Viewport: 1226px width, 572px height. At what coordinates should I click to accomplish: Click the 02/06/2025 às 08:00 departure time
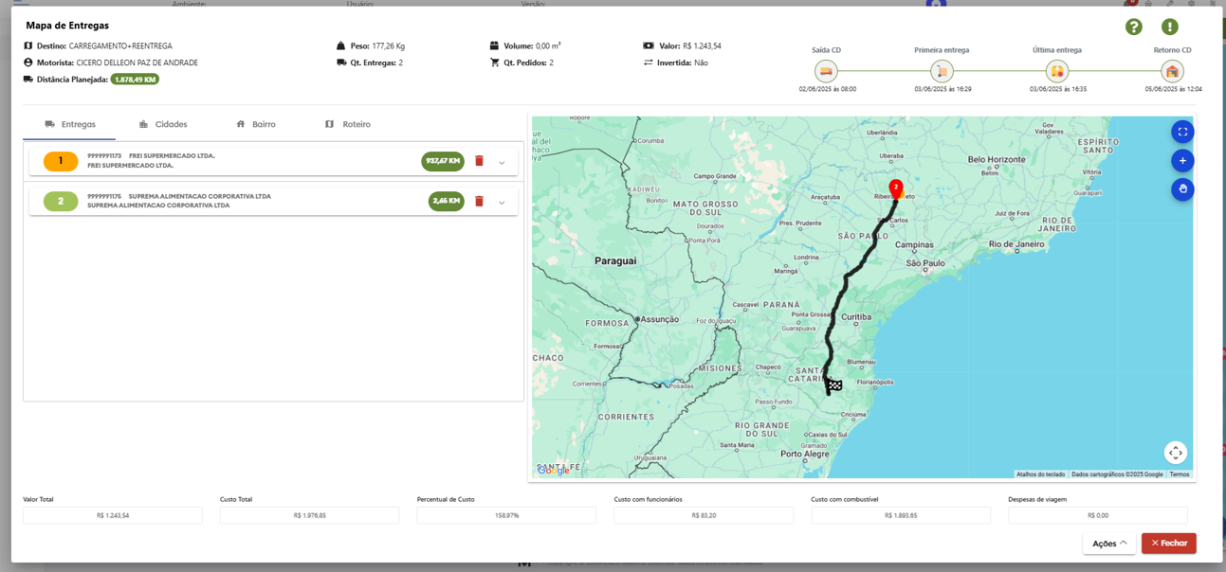[x=828, y=89]
